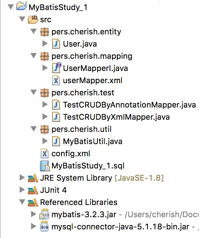Click the src source folder icon

click(x=33, y=19)
